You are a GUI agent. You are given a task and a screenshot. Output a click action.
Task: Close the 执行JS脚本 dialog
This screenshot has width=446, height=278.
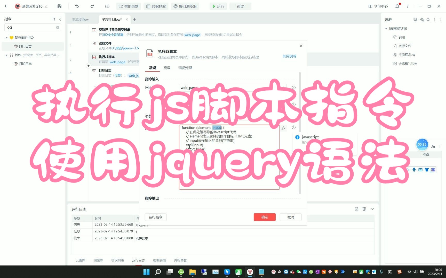pyautogui.click(x=301, y=46)
